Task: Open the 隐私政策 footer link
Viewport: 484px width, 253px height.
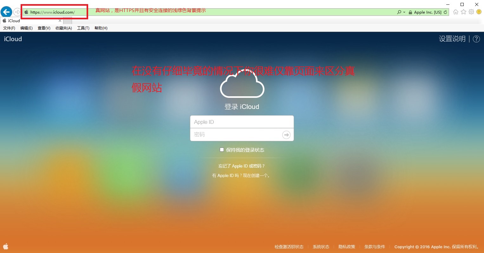Action: click(x=347, y=247)
